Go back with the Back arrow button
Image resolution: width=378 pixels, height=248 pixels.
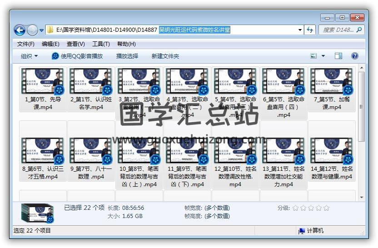coord(20,30)
